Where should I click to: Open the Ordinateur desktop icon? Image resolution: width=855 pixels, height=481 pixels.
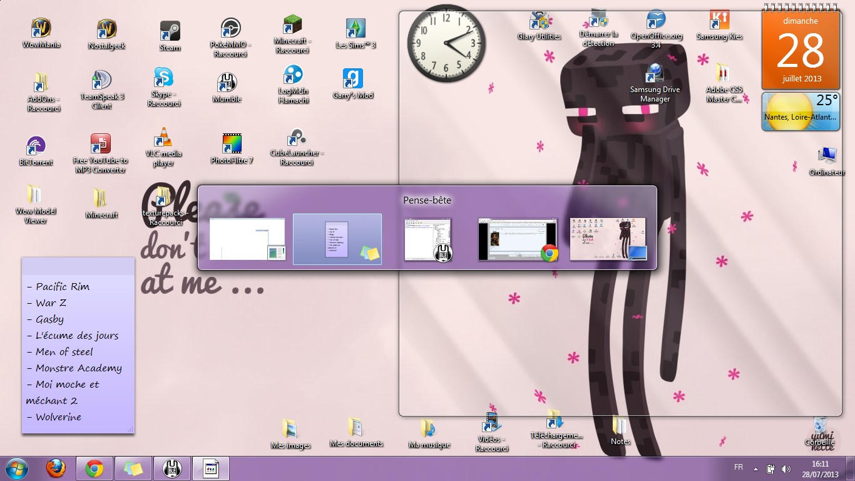(827, 156)
